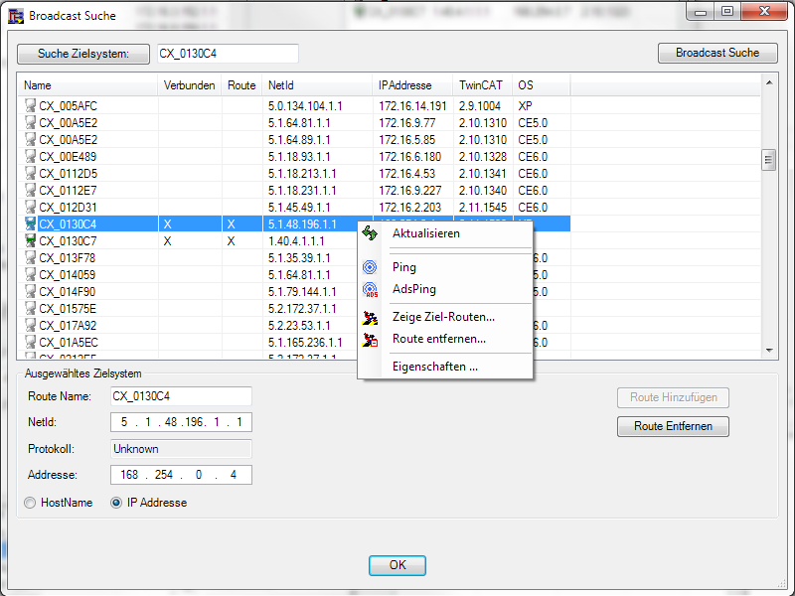Click the computer icon beside CX_014059

click(x=31, y=275)
